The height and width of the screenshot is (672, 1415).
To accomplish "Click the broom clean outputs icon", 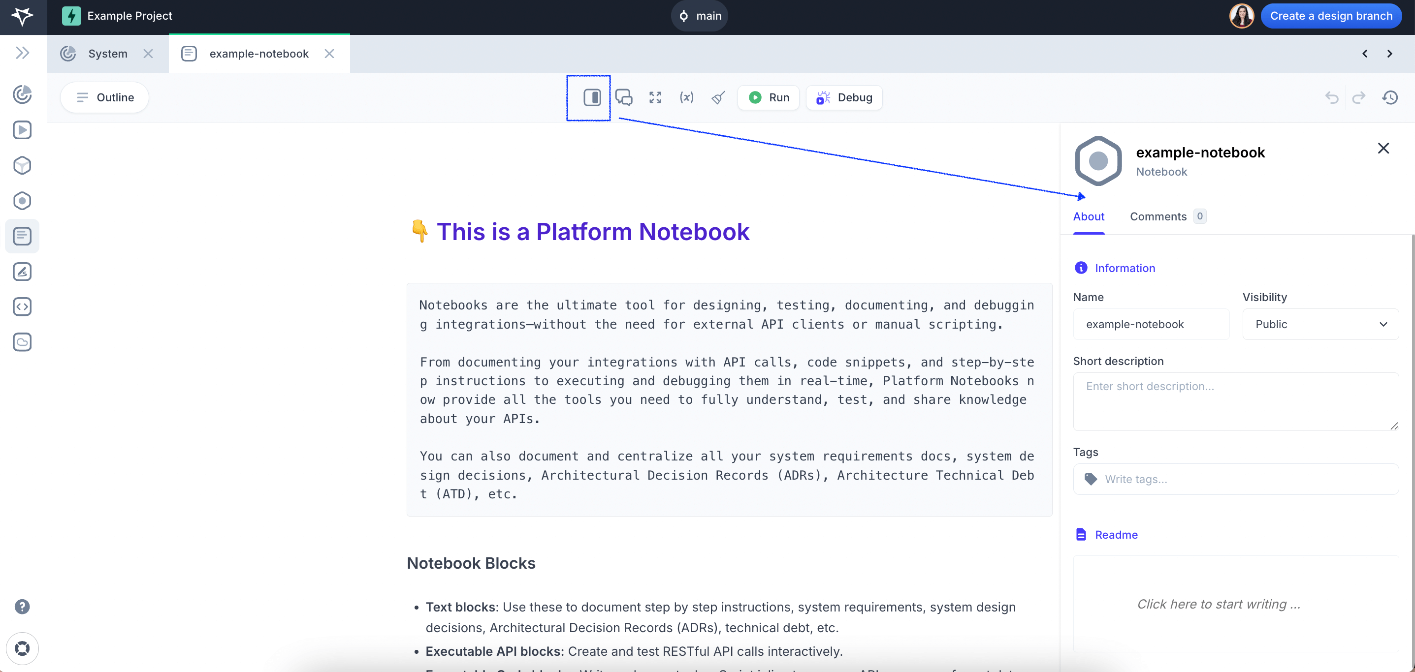I will pos(718,98).
